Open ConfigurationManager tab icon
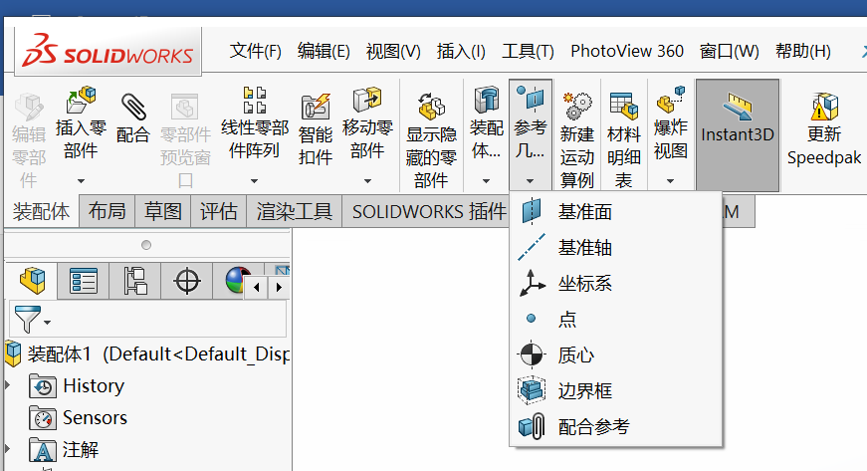 click(x=135, y=280)
